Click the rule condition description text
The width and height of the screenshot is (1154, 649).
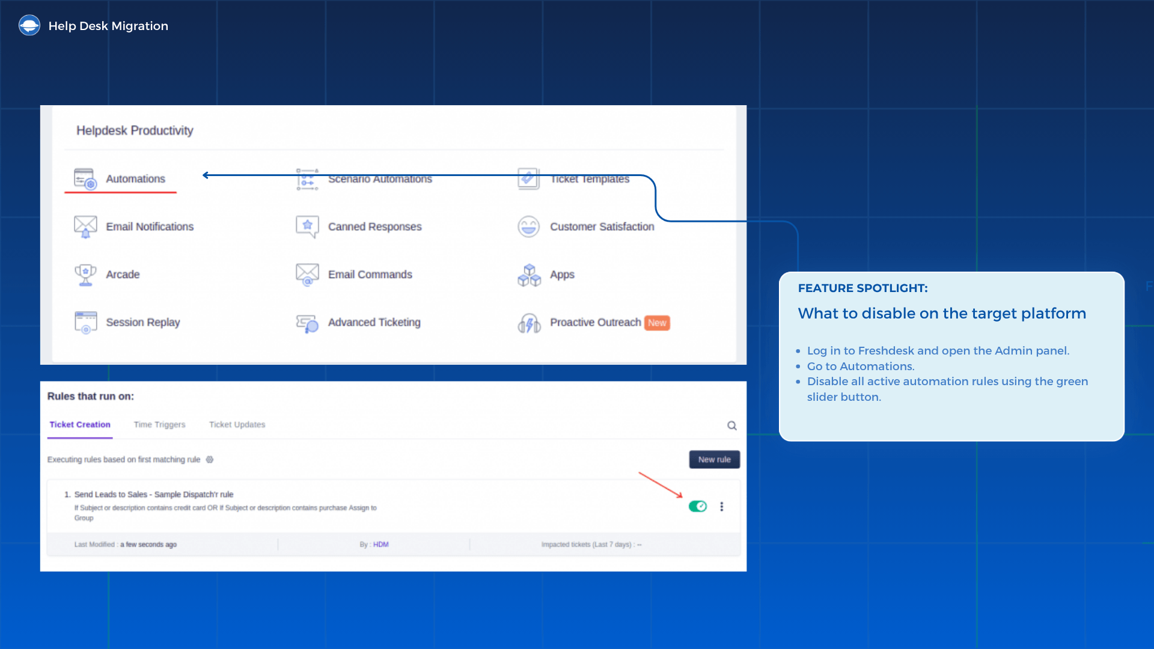[x=225, y=513]
